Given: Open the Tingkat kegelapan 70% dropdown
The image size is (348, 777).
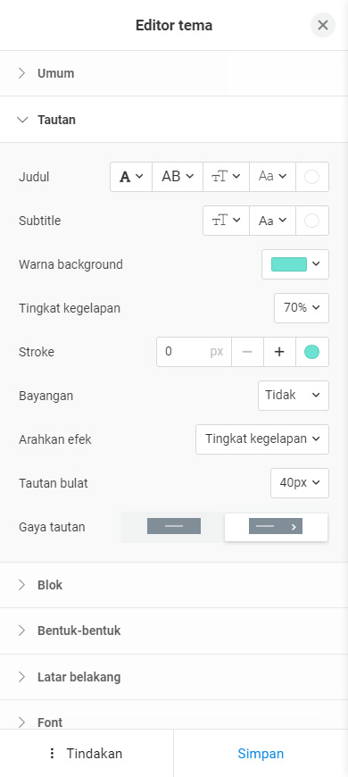Looking at the screenshot, I should 302,308.
